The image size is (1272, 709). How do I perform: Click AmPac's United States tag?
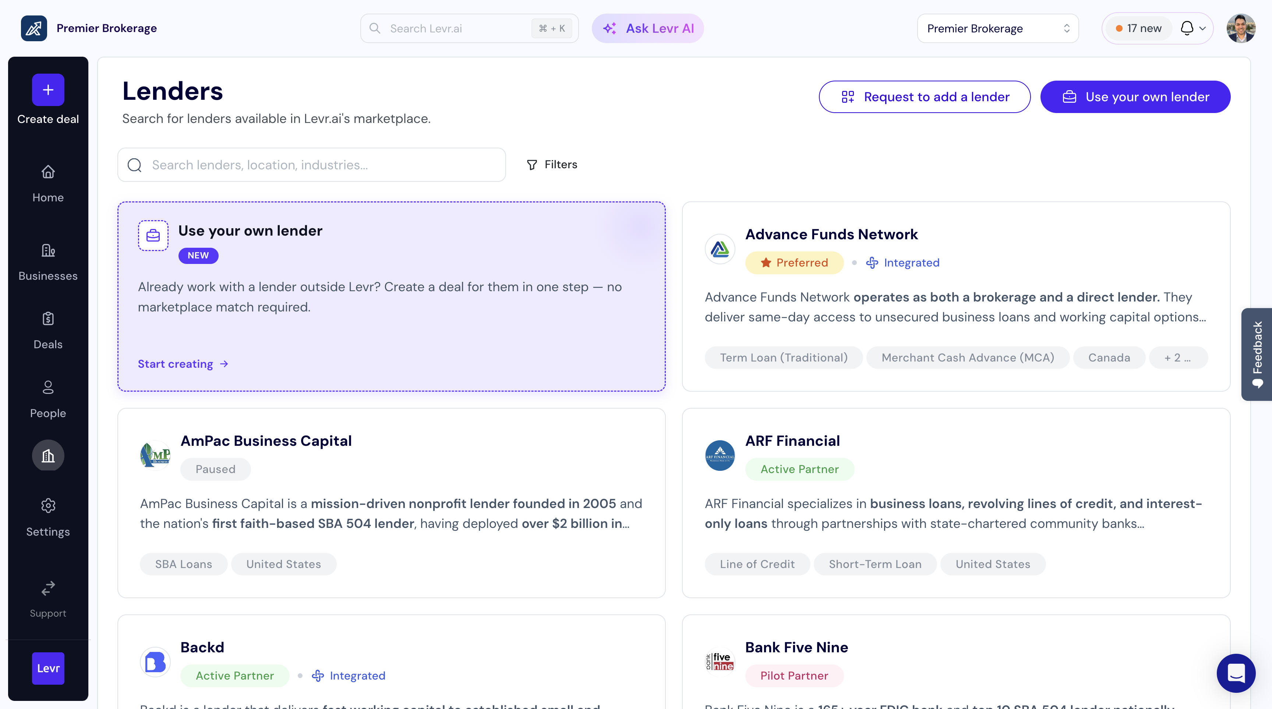pyautogui.click(x=283, y=564)
